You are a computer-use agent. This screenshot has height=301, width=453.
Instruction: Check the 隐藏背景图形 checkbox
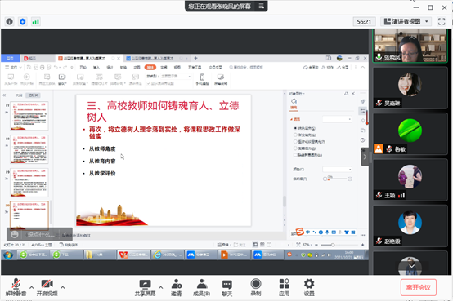(x=295, y=155)
